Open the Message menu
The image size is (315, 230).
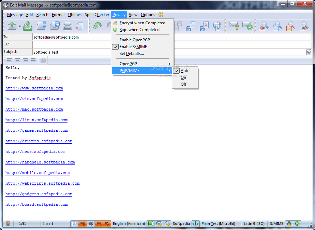click(x=15, y=15)
